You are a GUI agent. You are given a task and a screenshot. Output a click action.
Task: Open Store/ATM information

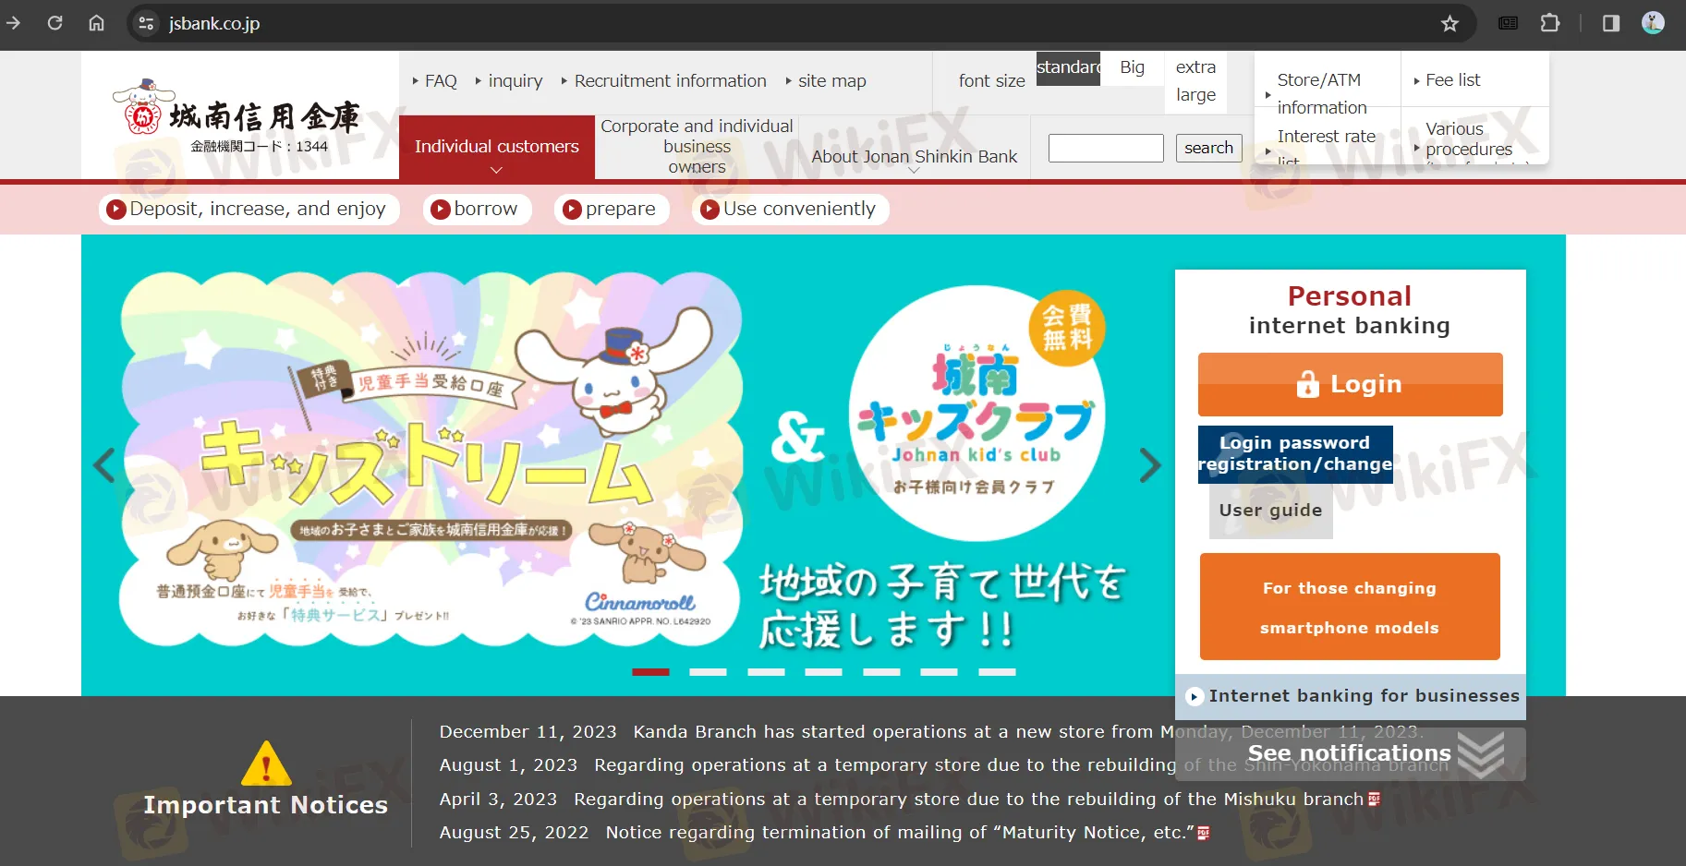[x=1321, y=93]
